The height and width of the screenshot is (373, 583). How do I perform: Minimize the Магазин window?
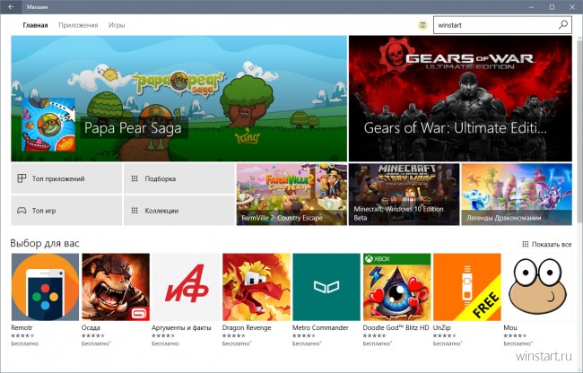click(x=532, y=6)
